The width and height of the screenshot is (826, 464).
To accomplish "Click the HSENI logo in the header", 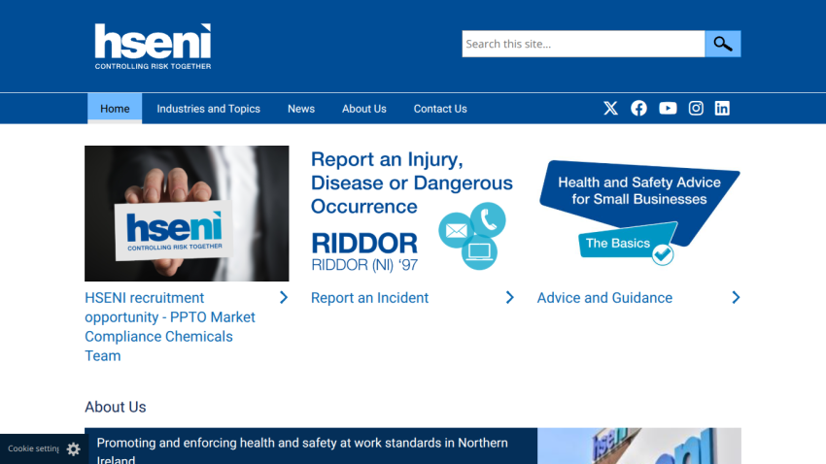I will [x=153, y=47].
